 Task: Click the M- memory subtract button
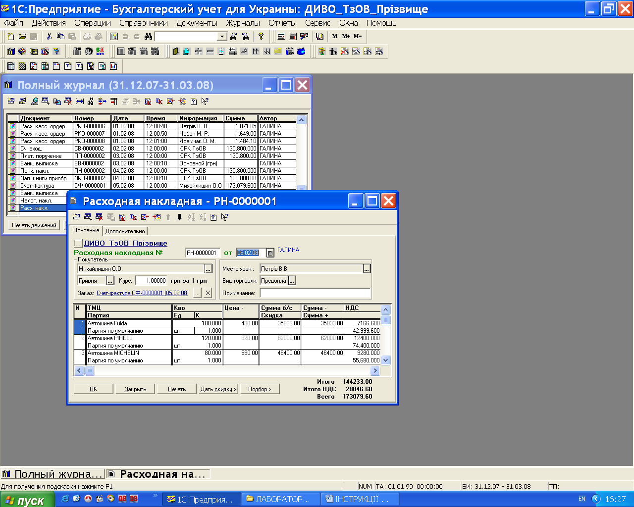point(358,36)
